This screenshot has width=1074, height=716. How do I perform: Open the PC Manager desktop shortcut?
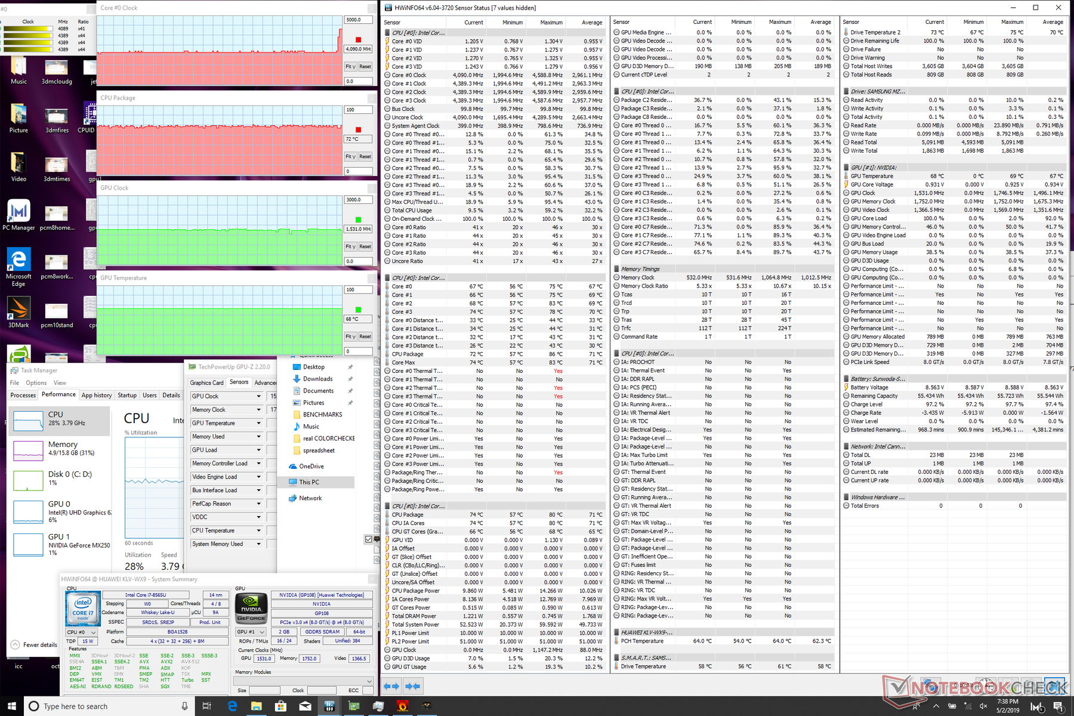(18, 215)
